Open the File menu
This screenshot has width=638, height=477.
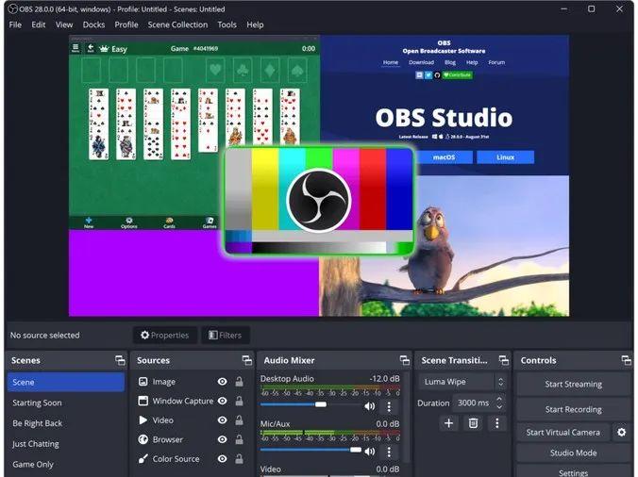point(15,25)
